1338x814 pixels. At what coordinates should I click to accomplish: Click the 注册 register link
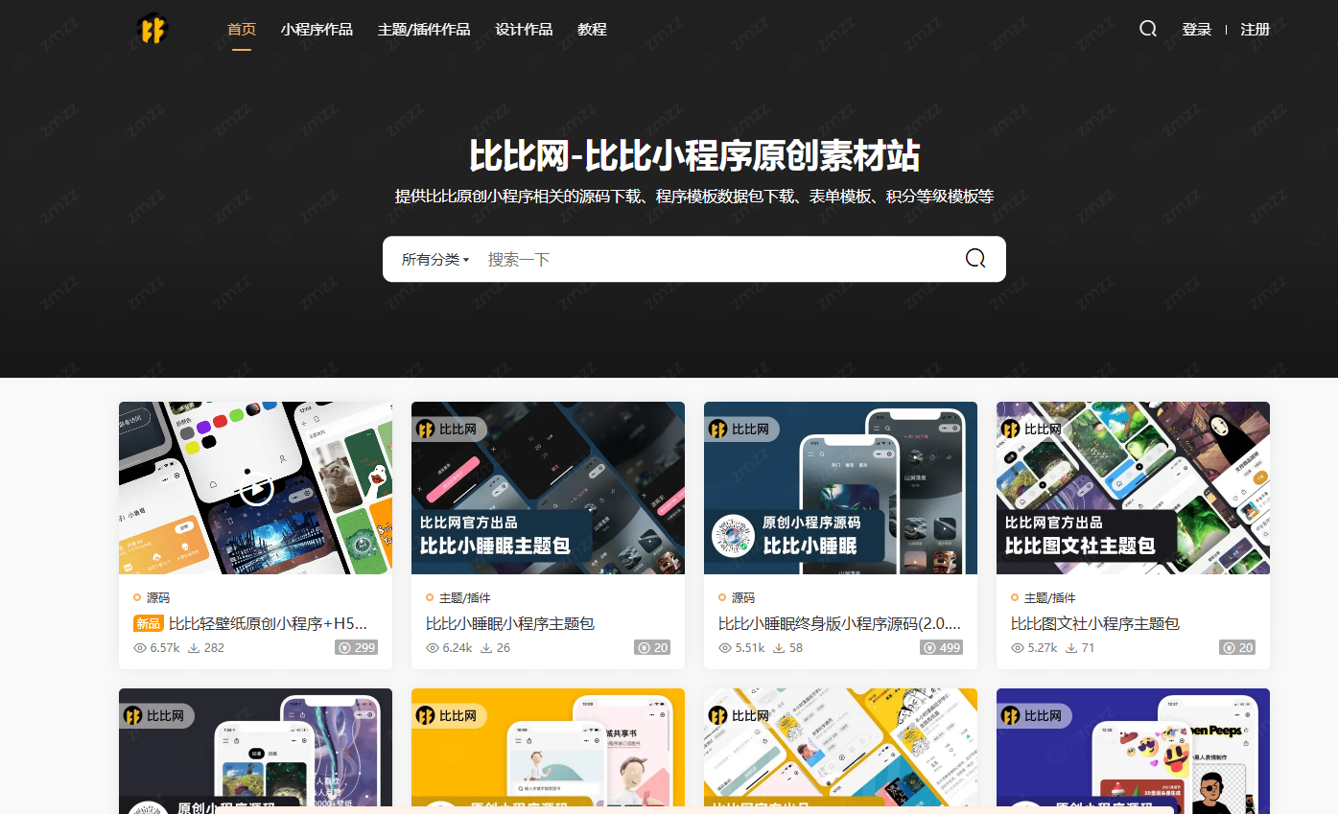(1255, 30)
